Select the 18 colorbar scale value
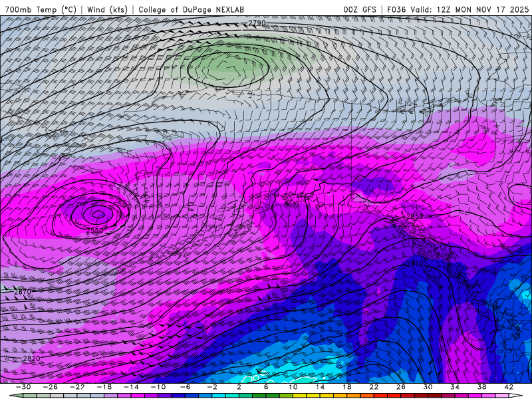Screen dimensions: 532x399 [x=346, y=387]
